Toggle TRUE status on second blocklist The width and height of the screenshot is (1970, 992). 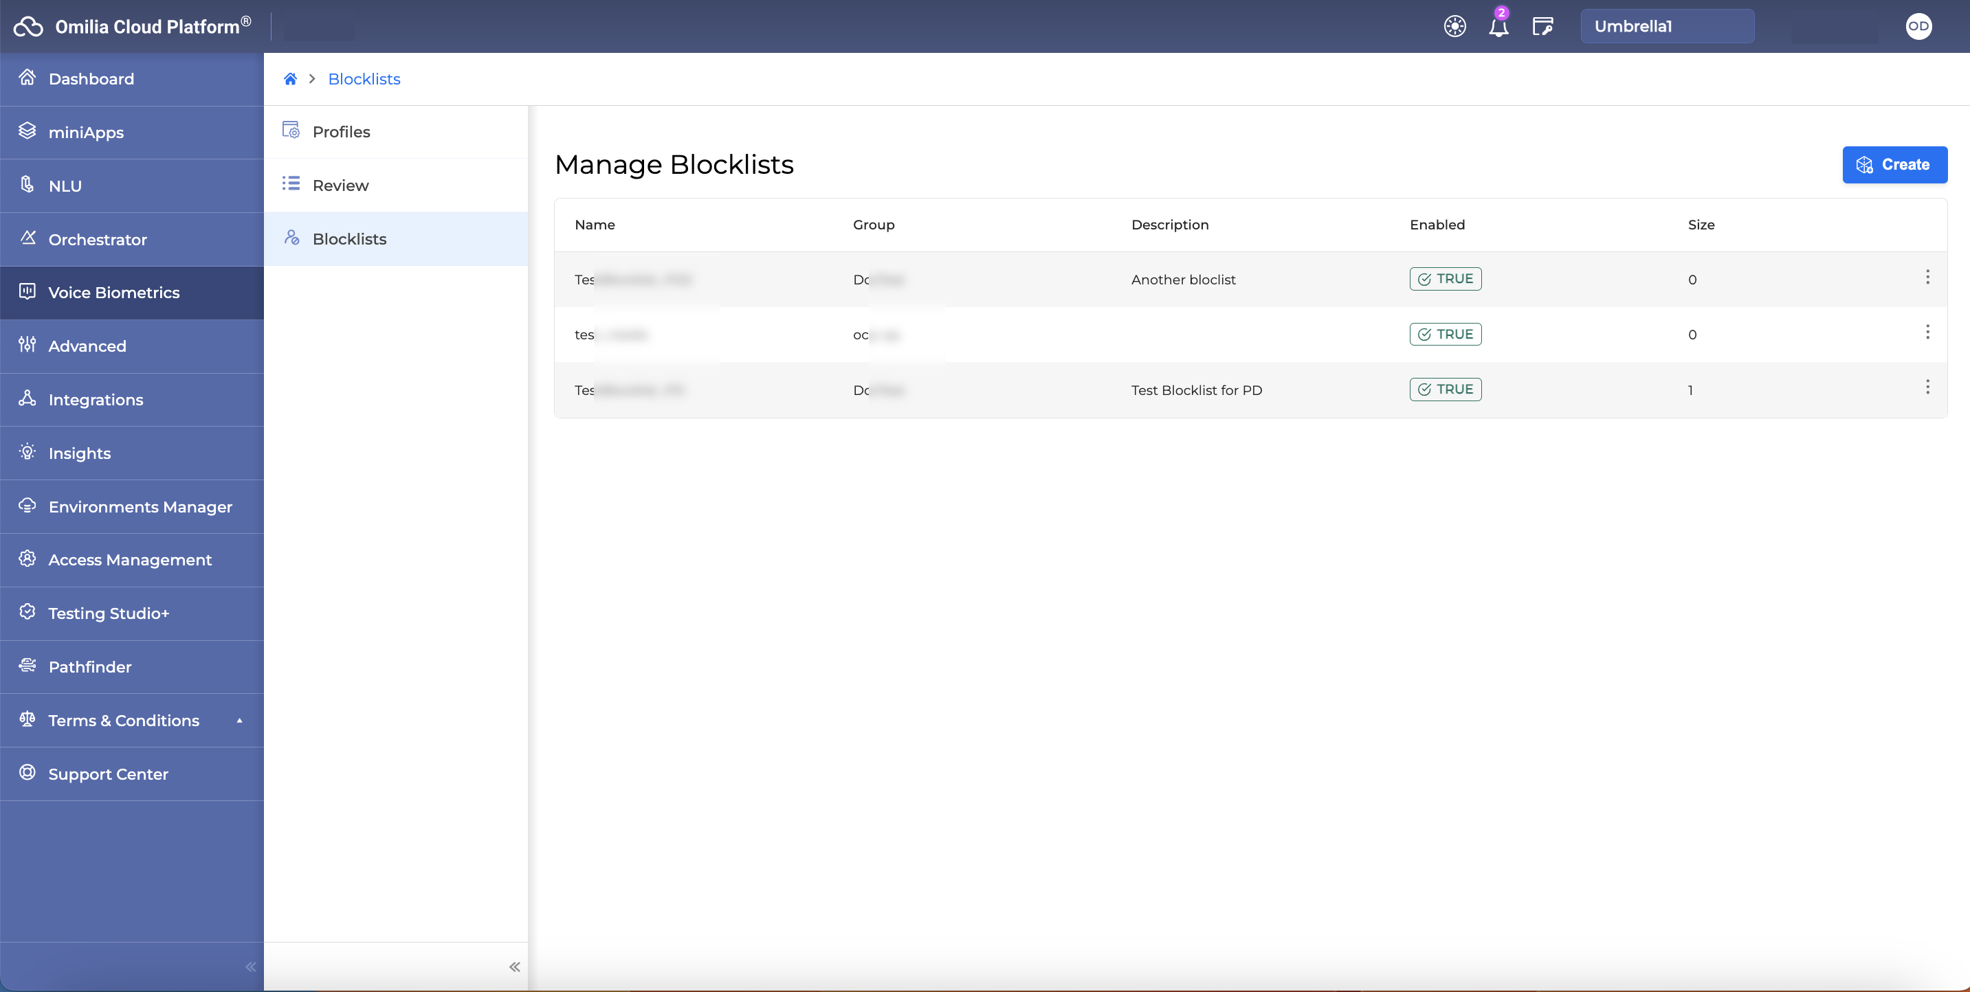tap(1445, 334)
